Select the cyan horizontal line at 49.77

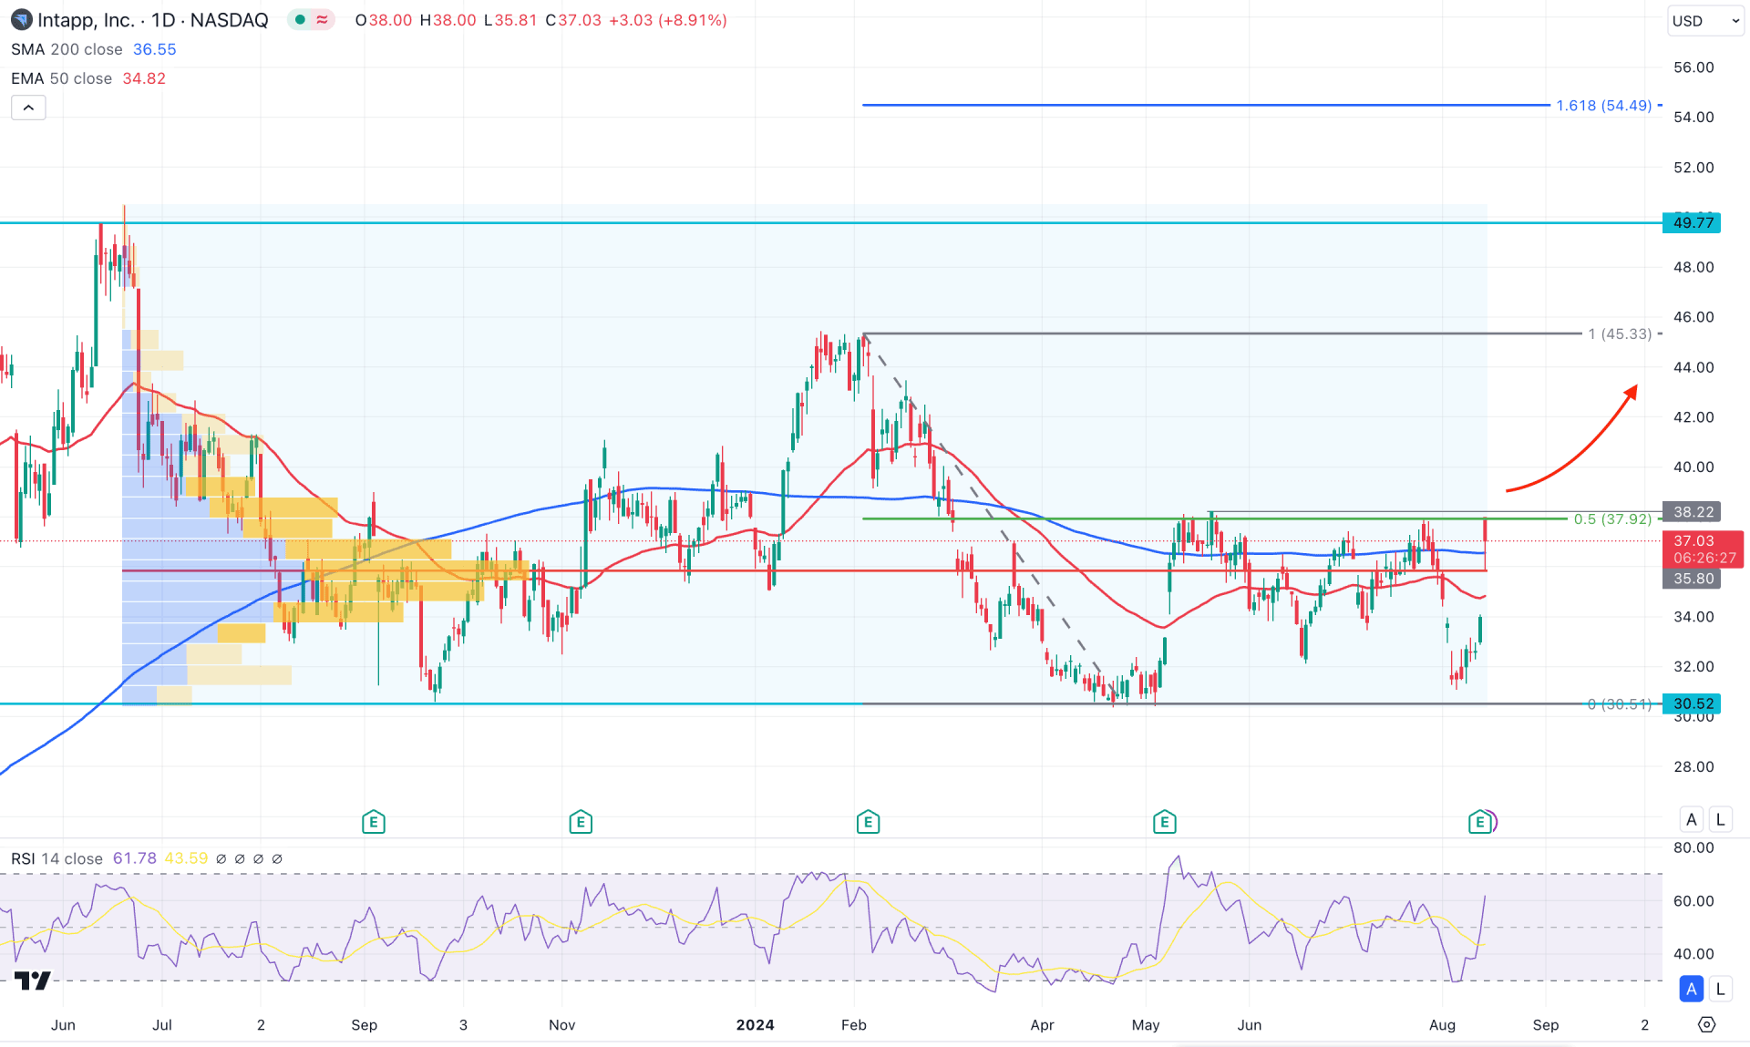pos(830,222)
